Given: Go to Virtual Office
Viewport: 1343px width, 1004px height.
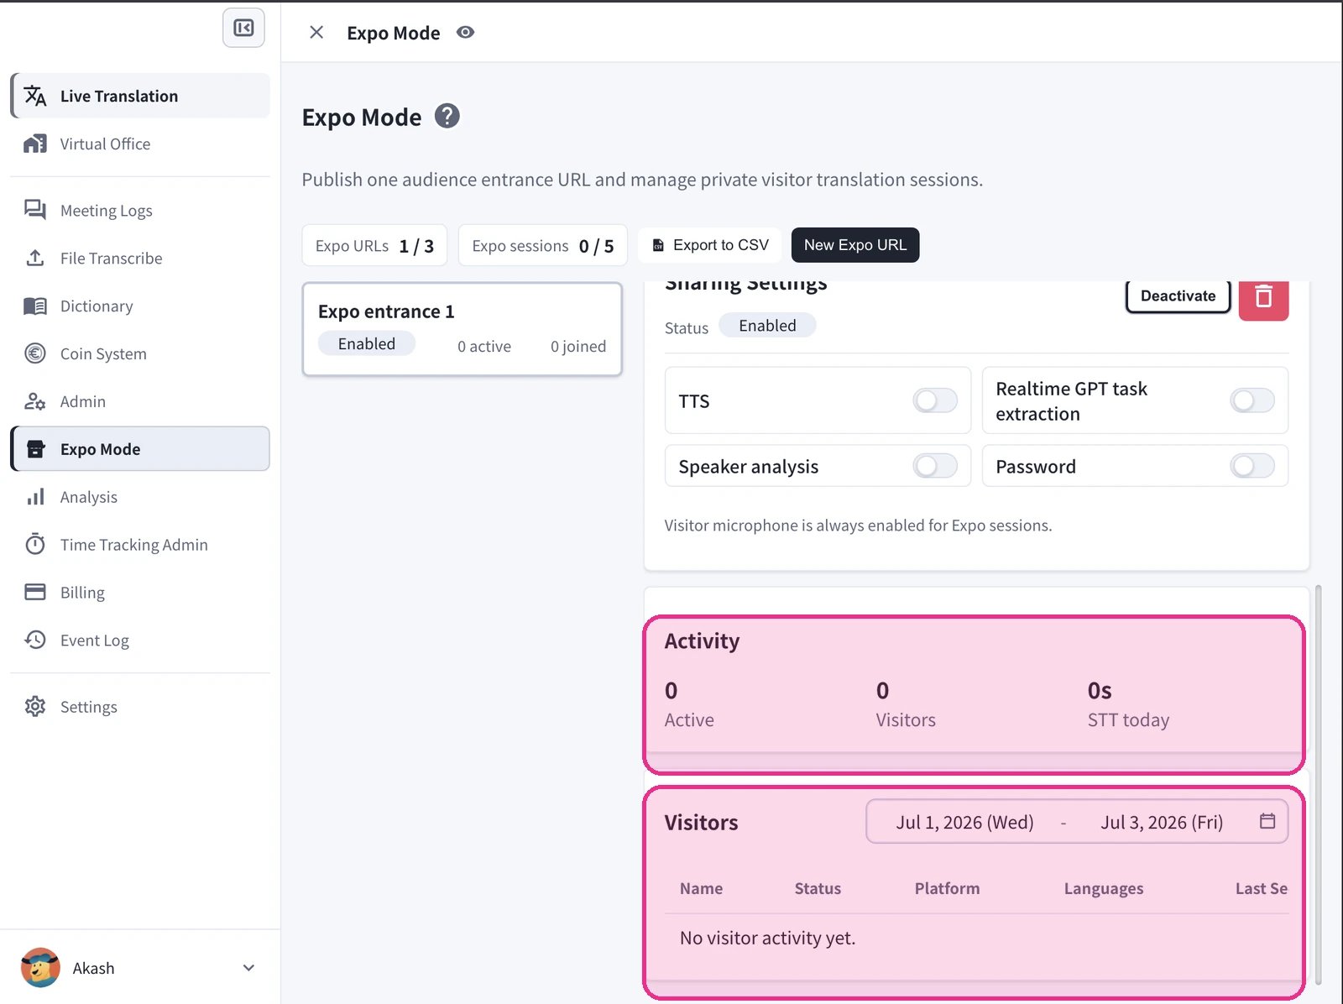Looking at the screenshot, I should [140, 144].
